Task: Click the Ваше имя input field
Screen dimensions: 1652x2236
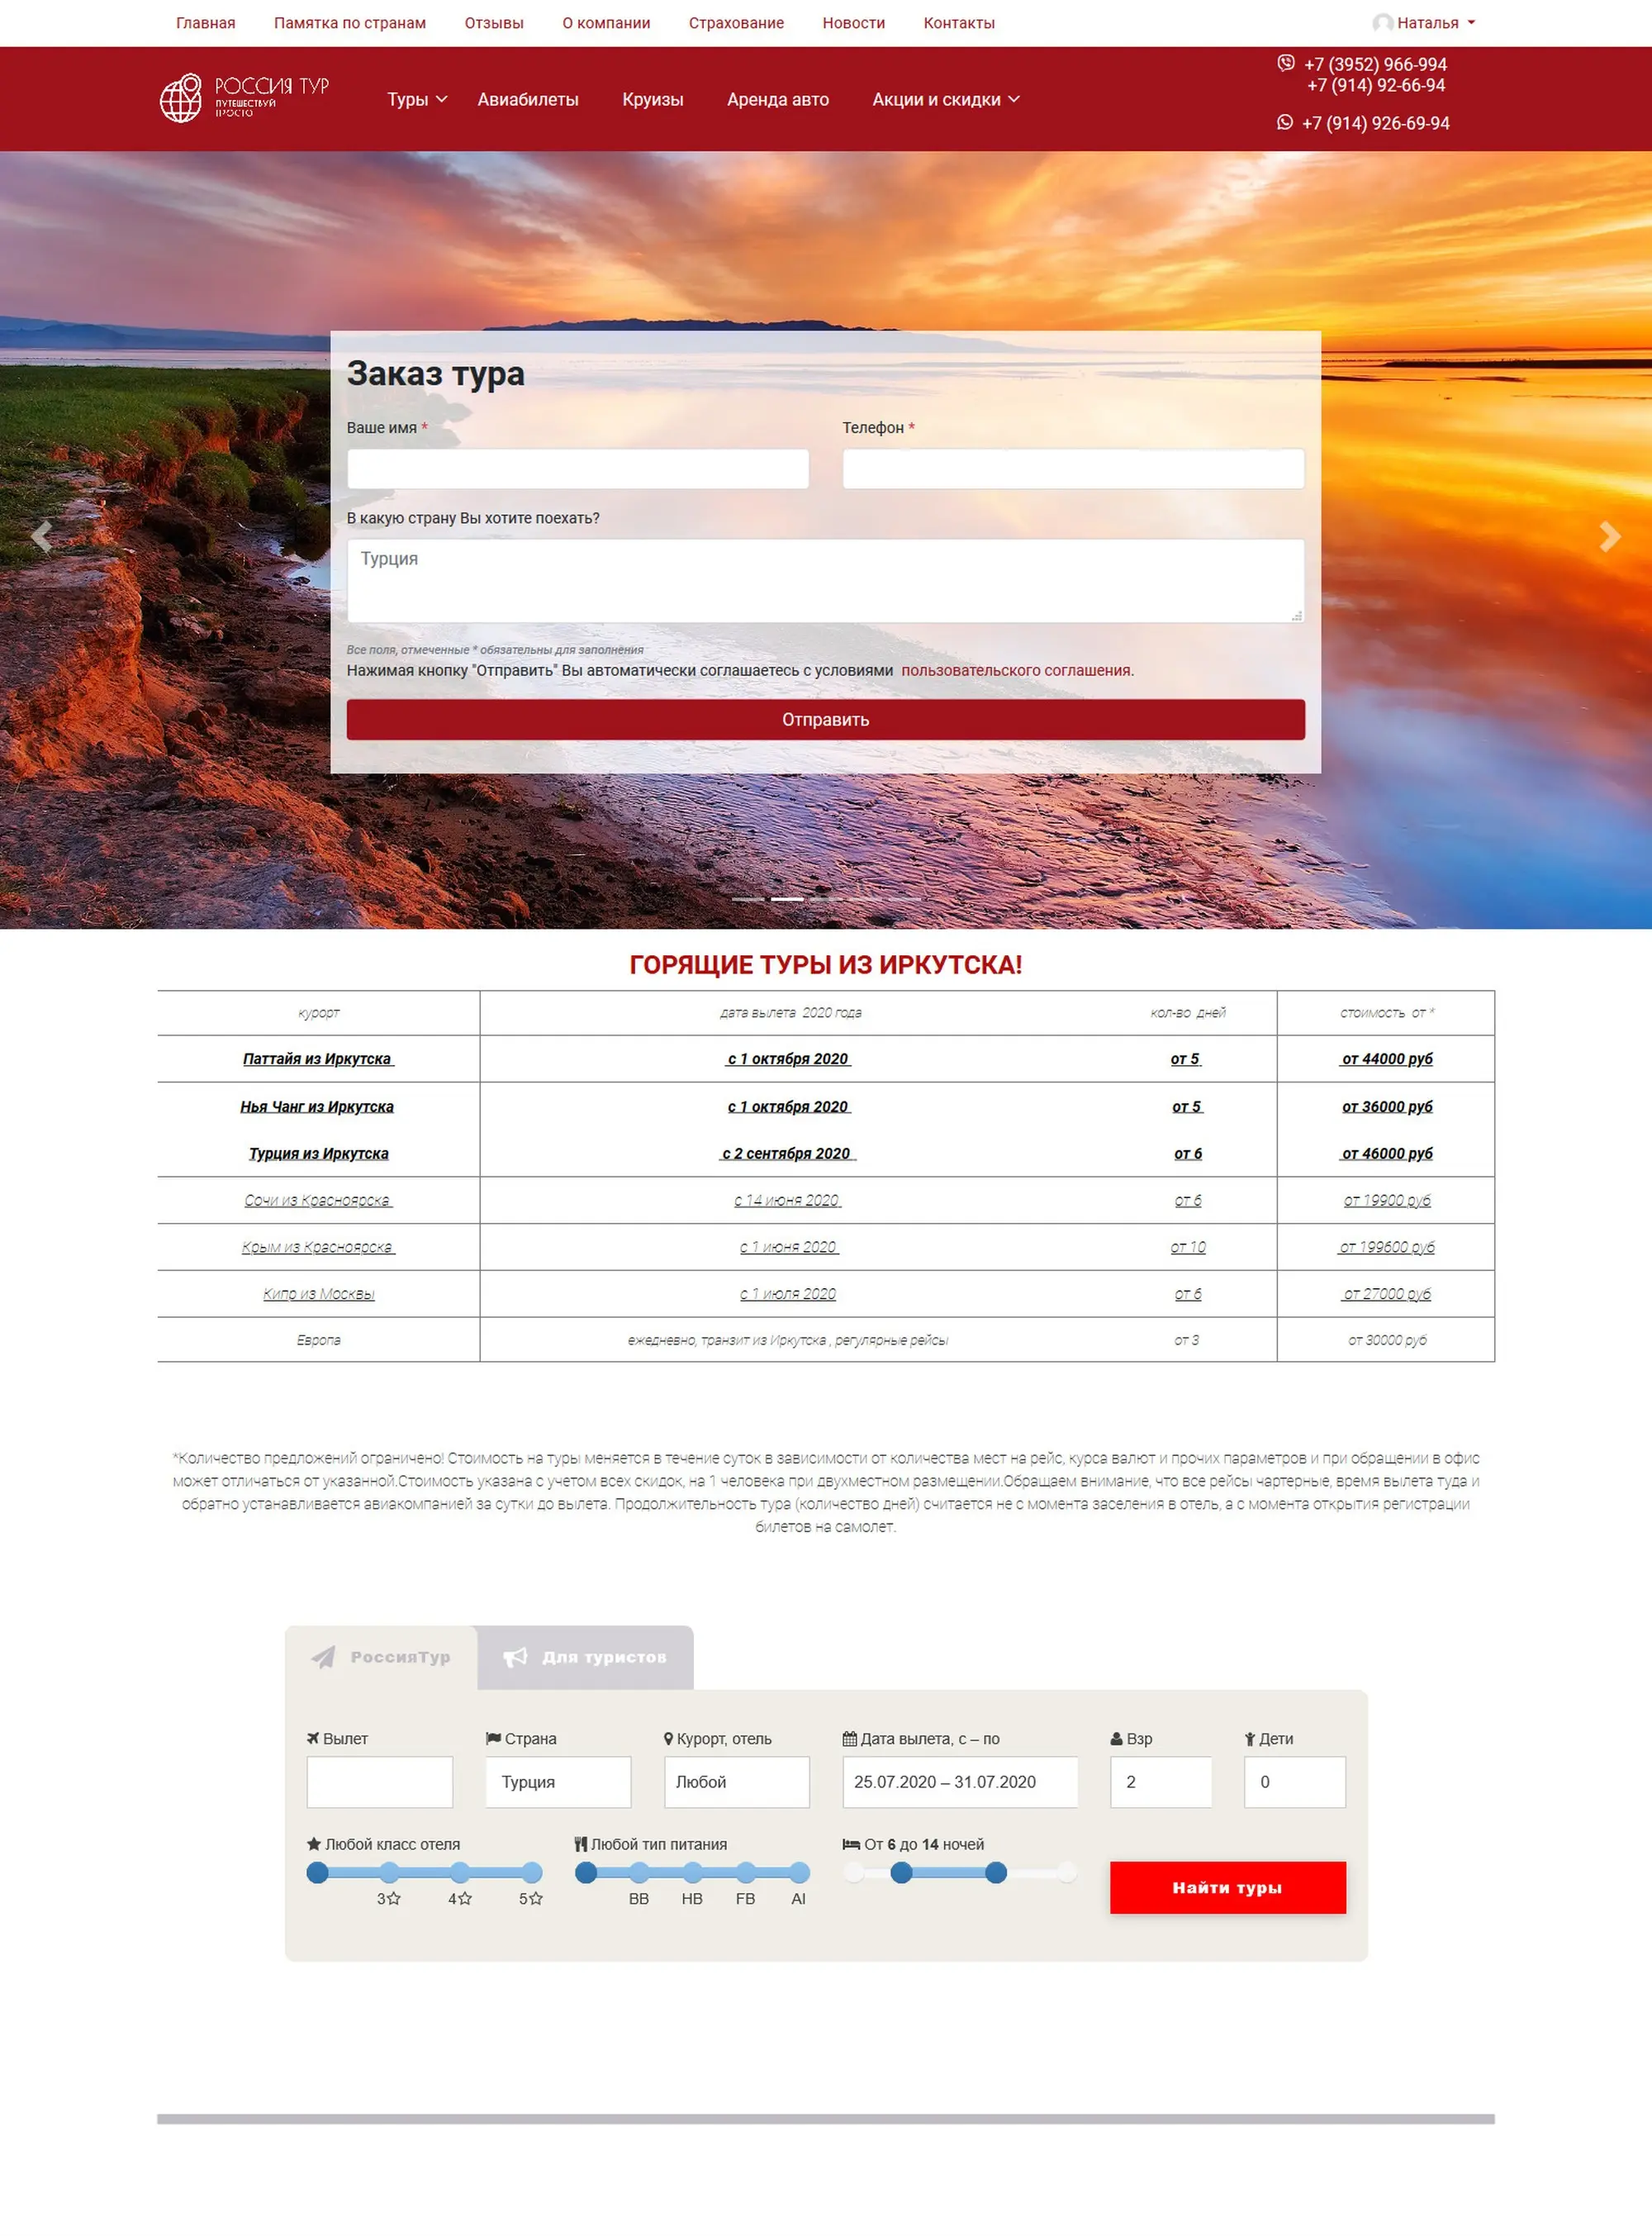Action: (x=577, y=469)
